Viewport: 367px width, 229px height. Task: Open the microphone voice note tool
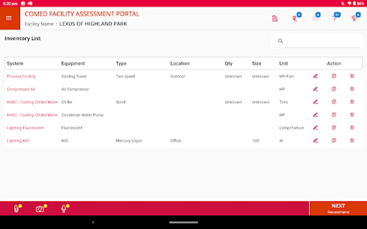[x=64, y=209]
